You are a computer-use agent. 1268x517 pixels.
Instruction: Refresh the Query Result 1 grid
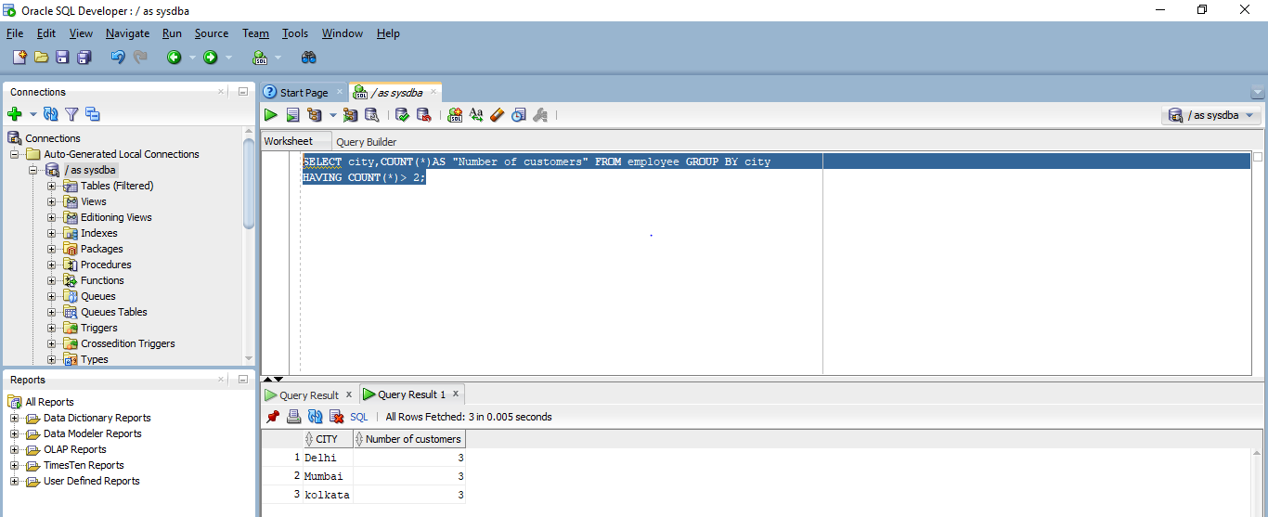coord(316,417)
